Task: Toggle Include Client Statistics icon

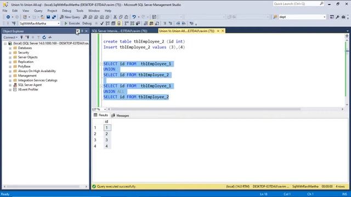Action: pos(138,23)
